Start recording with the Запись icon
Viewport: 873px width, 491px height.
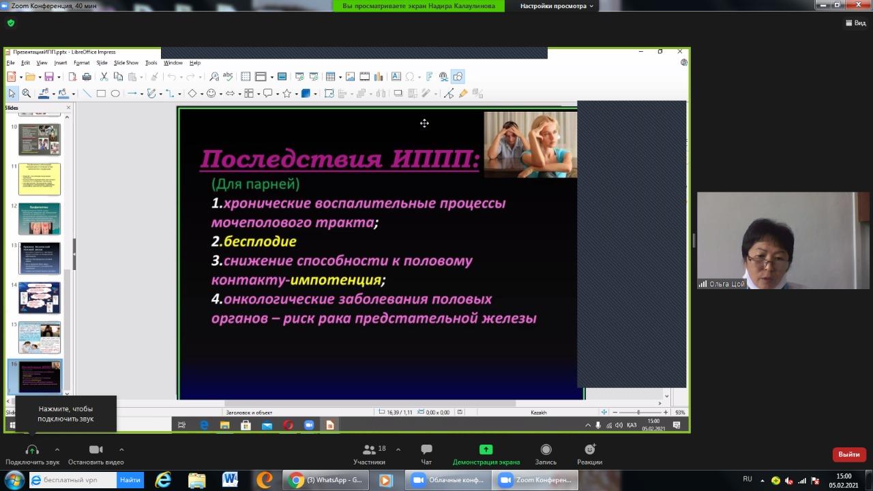click(546, 450)
